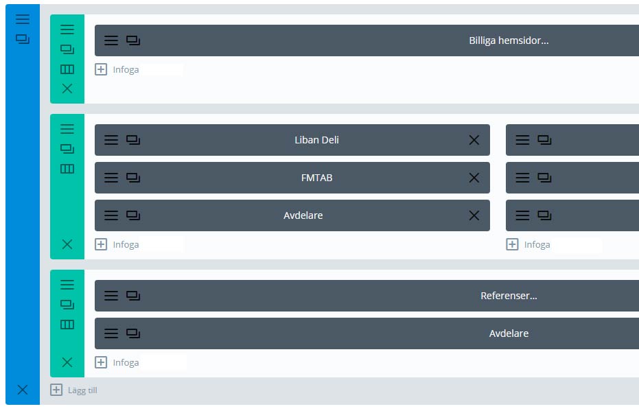This screenshot has height=411, width=639.
Task: Change column layout of the first green row
Action: (x=67, y=69)
